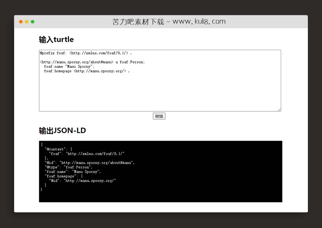Click the 转换 convert button
Screen dimensions: 322x228
tap(159, 116)
